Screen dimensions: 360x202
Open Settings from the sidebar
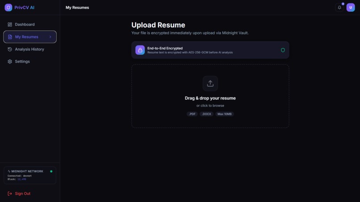[30, 62]
